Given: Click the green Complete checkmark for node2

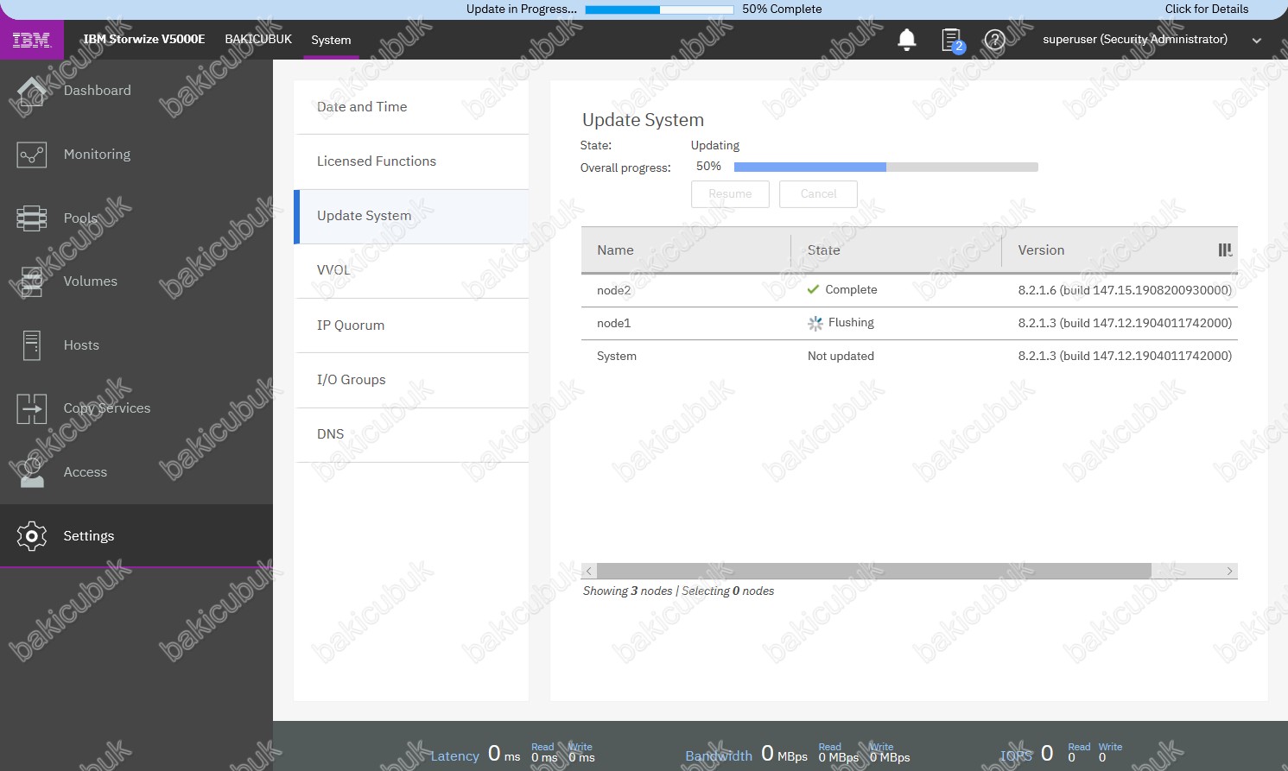Looking at the screenshot, I should (x=813, y=290).
